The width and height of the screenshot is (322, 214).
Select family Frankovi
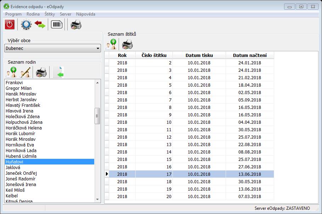pyautogui.click(x=50, y=83)
